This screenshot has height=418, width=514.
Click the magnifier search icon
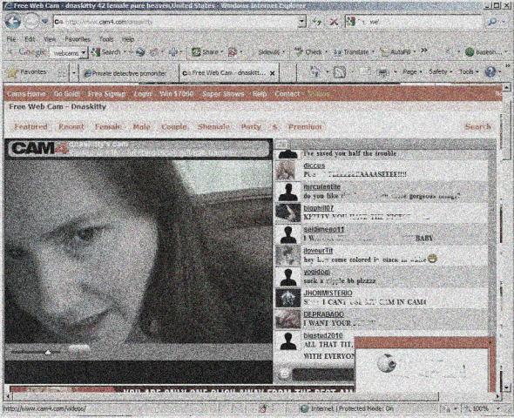[491, 22]
